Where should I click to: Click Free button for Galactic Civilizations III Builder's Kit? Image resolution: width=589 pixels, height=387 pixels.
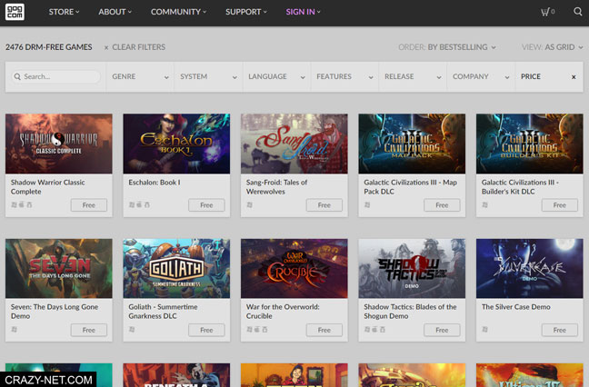click(560, 205)
